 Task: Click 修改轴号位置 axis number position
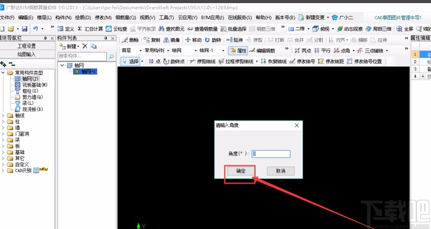tap(365, 61)
